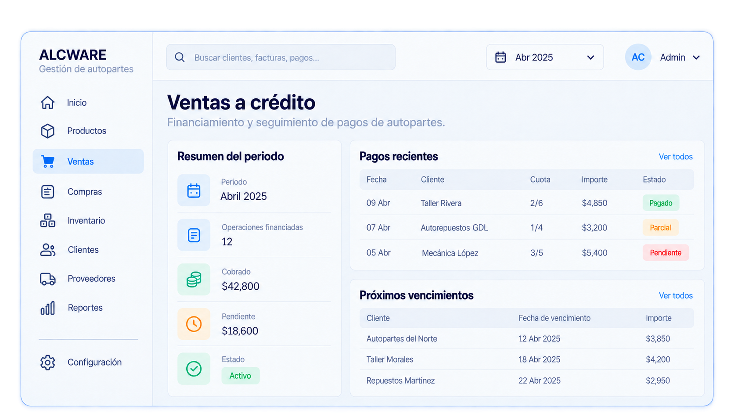Viewport: 734px width, 413px height.
Task: Click the $2,950 amount cell
Action: coord(658,381)
